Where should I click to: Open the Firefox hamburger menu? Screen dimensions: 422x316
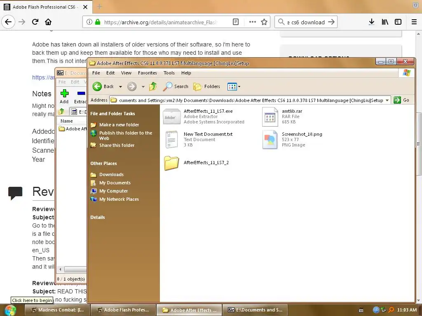pyautogui.click(x=414, y=22)
